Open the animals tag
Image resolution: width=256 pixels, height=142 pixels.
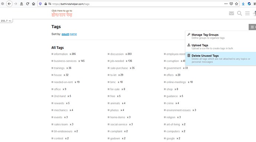(x=115, y=103)
